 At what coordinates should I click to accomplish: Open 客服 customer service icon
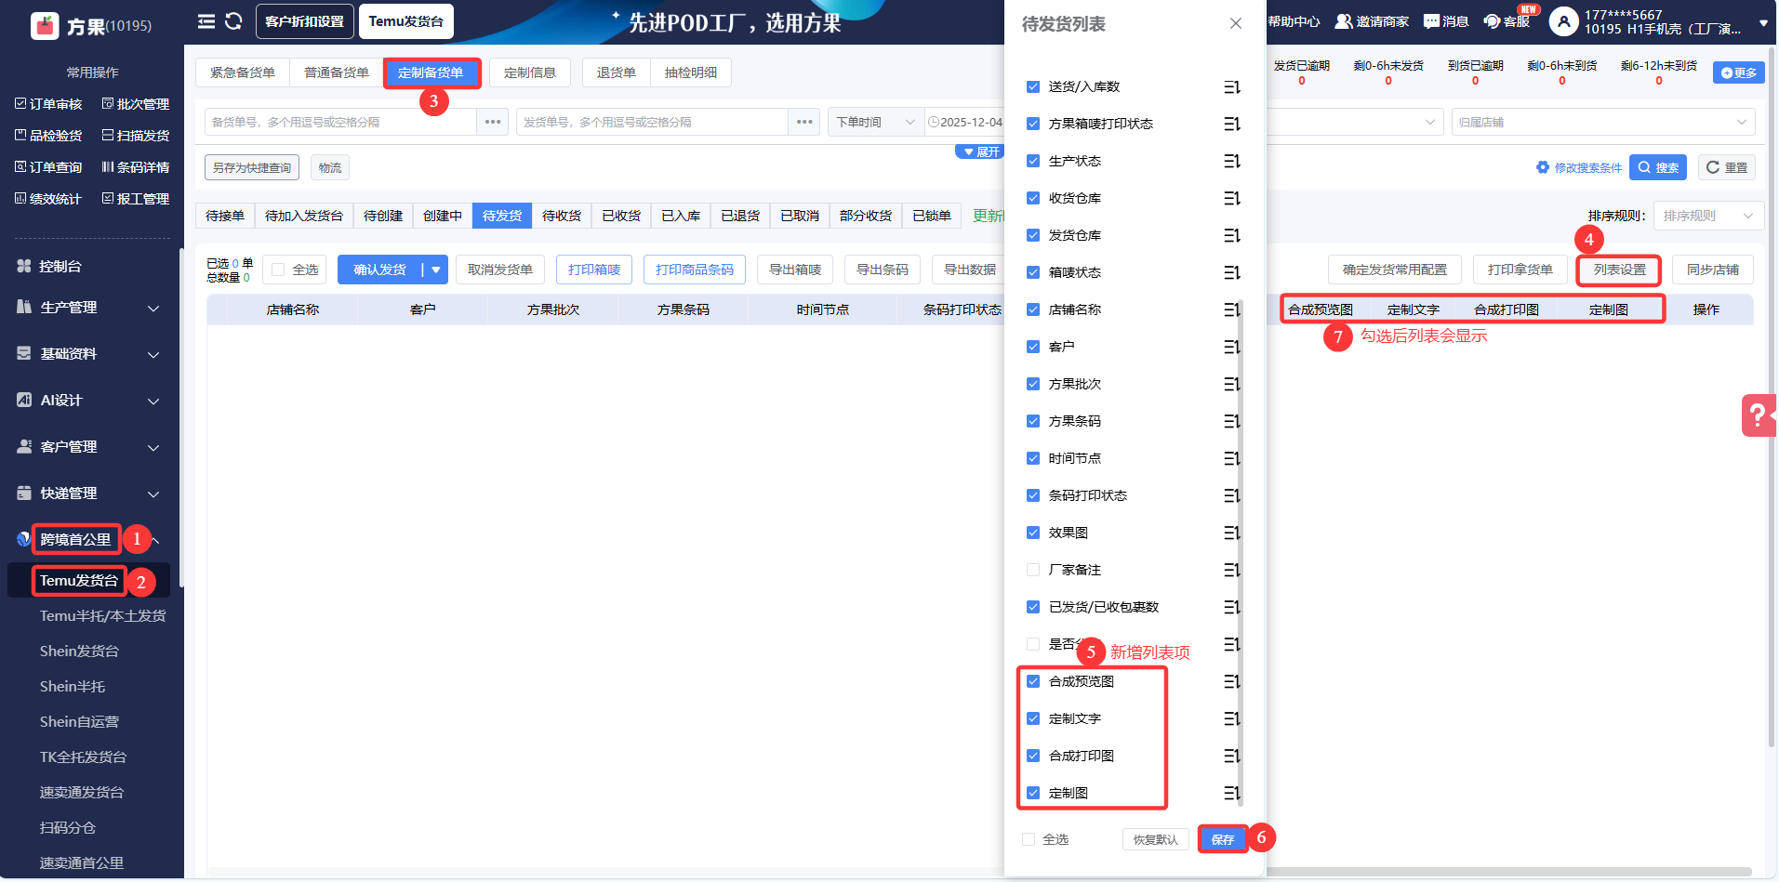tap(1507, 21)
